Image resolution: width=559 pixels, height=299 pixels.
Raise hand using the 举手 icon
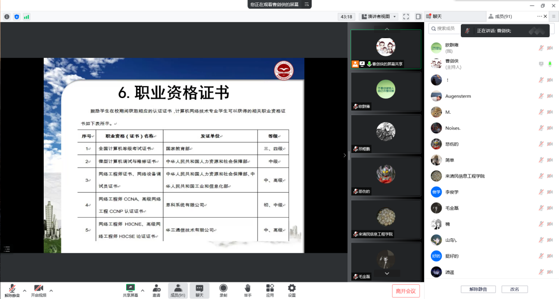248,288
